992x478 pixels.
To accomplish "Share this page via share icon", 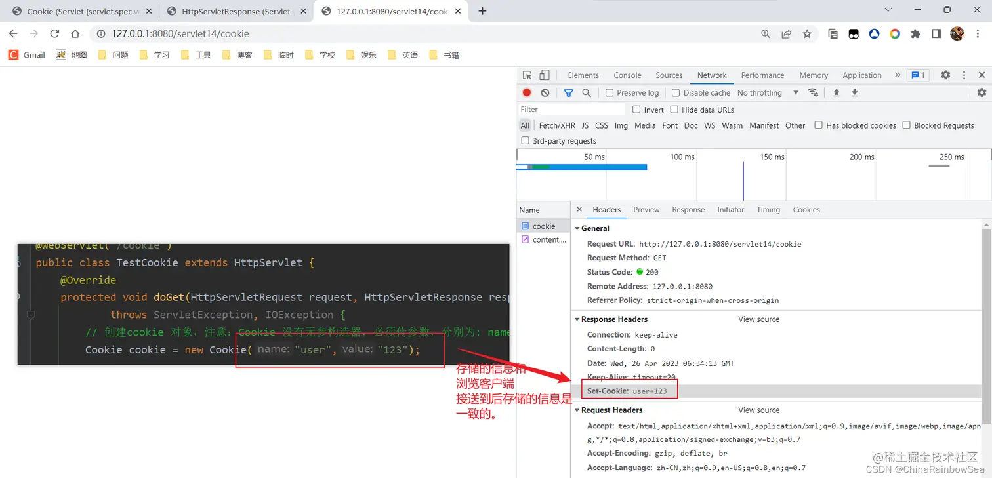I will (x=786, y=34).
